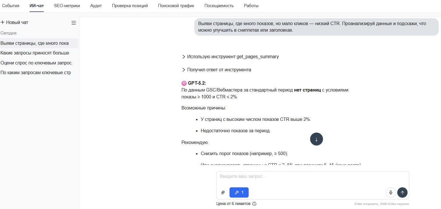Expand 'Использую инструмент get_pages_summary' section
This screenshot has height=209, width=441.
[x=230, y=56]
